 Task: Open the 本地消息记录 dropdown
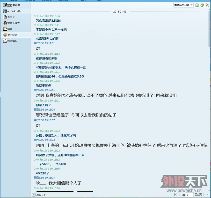183,5
